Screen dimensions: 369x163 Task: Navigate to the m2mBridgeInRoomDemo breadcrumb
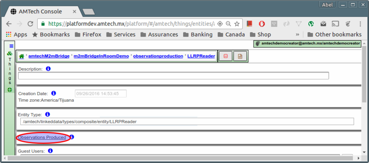coord(101,56)
